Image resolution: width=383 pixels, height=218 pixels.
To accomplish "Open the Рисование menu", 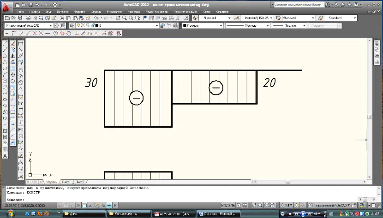I will [x=114, y=12].
